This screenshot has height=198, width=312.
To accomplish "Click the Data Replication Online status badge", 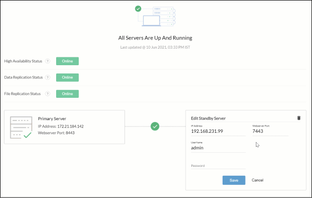I will pos(67,77).
